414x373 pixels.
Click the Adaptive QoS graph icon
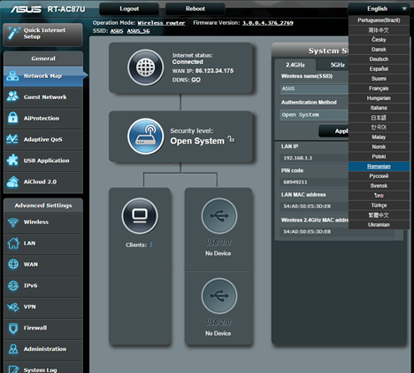[x=12, y=139]
